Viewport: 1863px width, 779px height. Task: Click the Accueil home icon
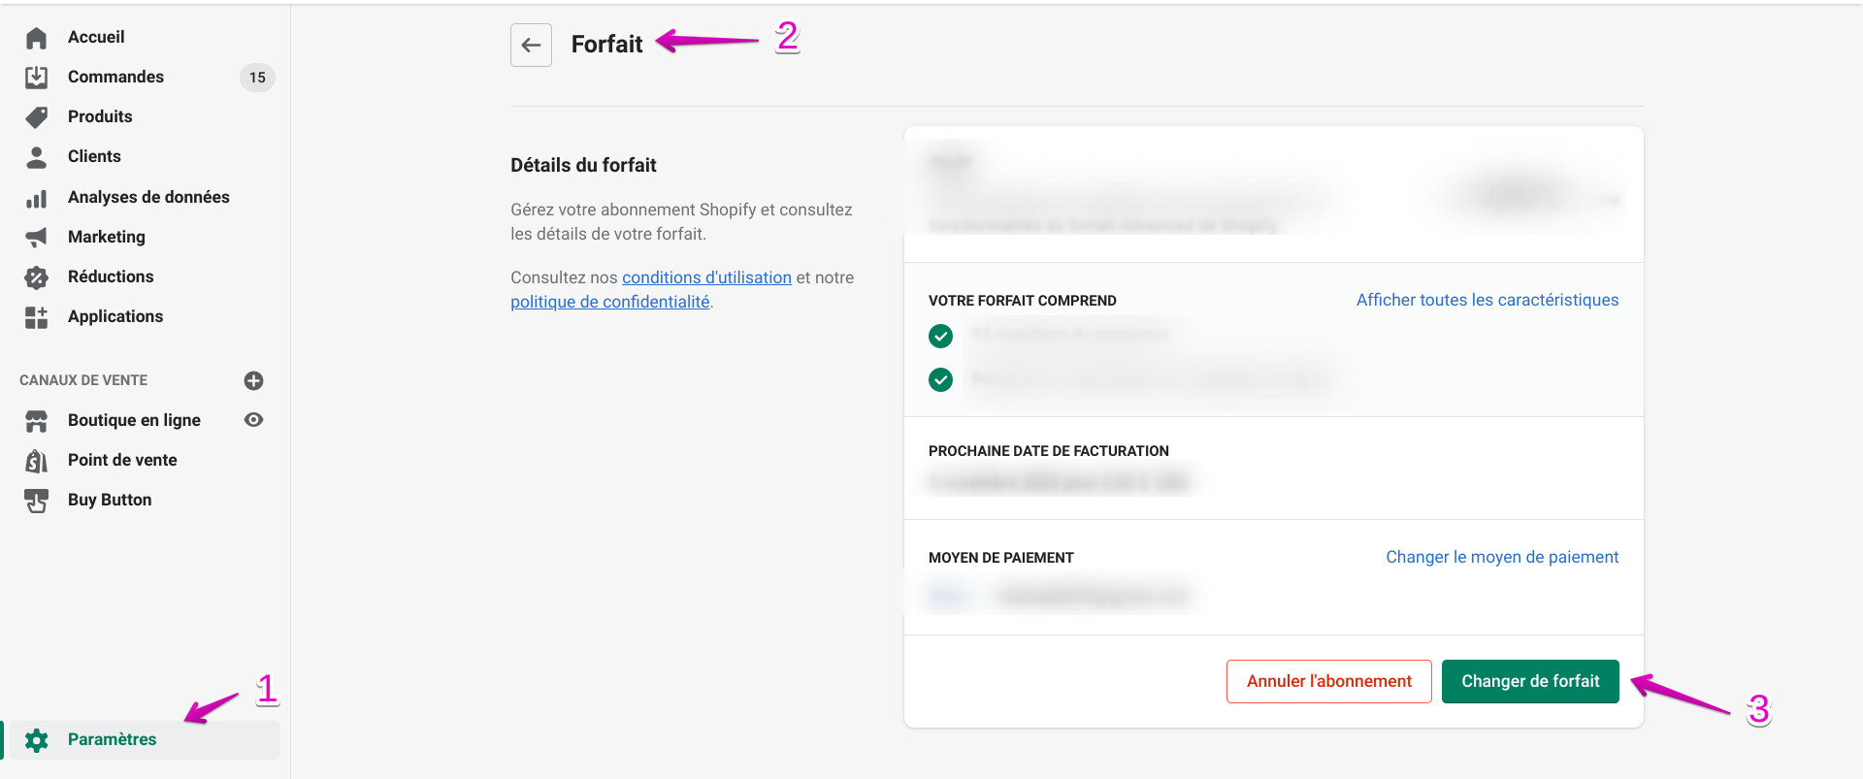tap(36, 38)
